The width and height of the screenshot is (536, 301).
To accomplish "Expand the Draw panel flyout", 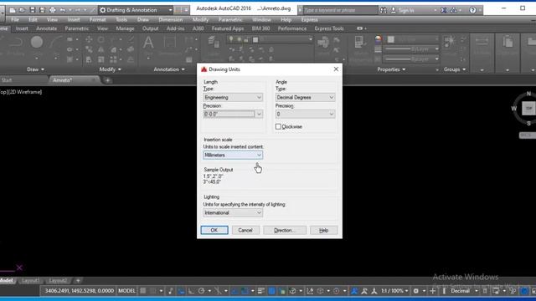I will (35, 69).
